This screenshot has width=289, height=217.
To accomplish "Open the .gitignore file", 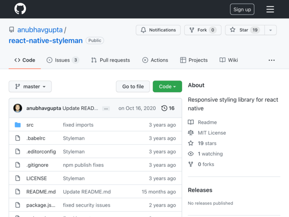I will 37,165.
